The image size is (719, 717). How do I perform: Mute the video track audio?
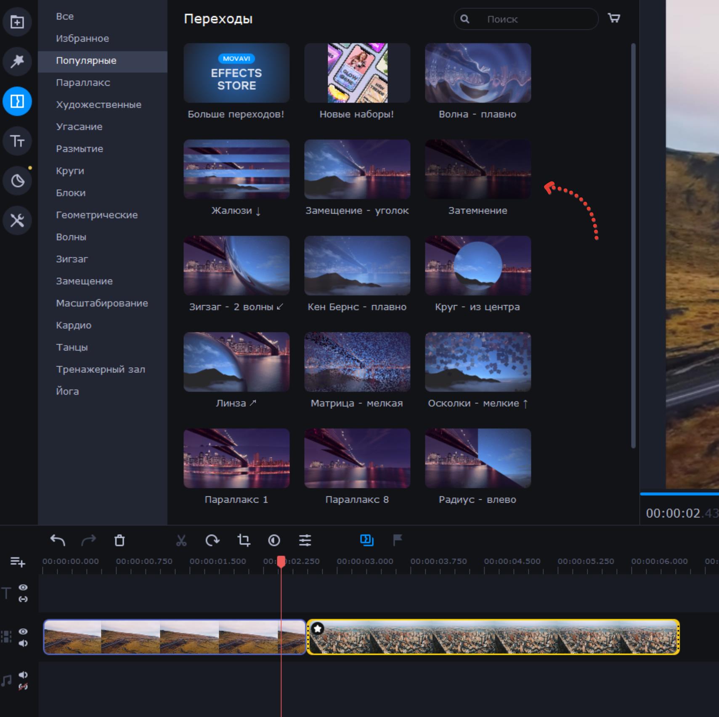click(23, 643)
